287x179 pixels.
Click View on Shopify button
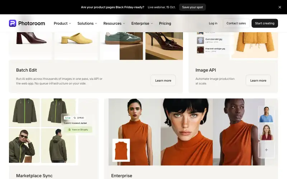pos(78,130)
